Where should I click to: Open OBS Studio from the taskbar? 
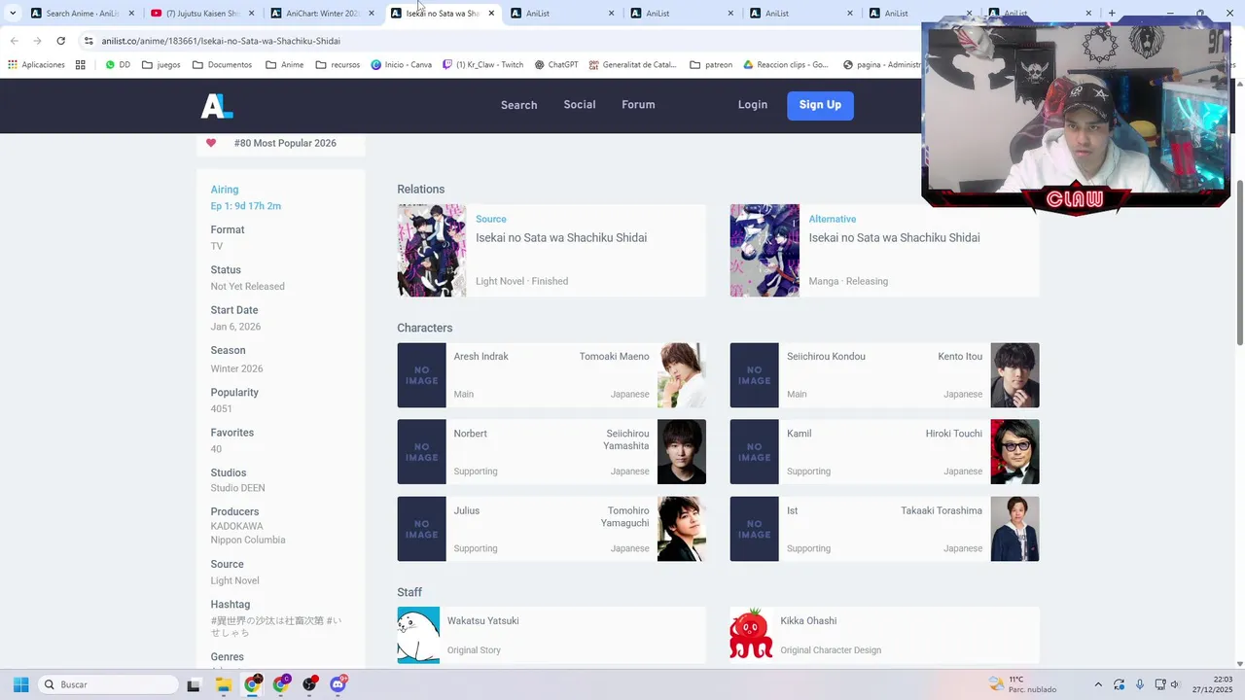[x=310, y=684]
